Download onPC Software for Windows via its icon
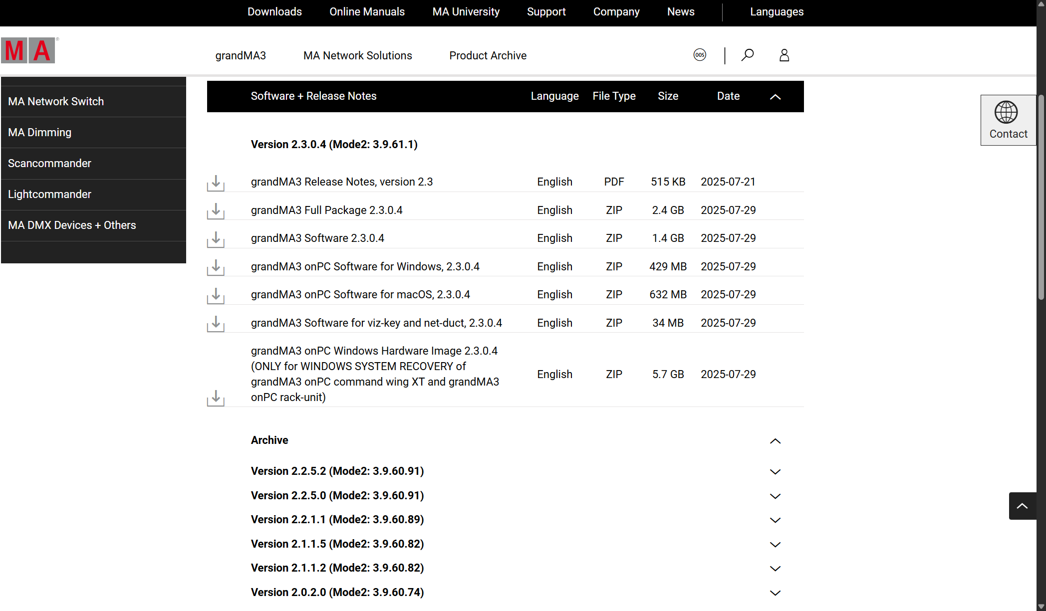The width and height of the screenshot is (1046, 611). [216, 267]
